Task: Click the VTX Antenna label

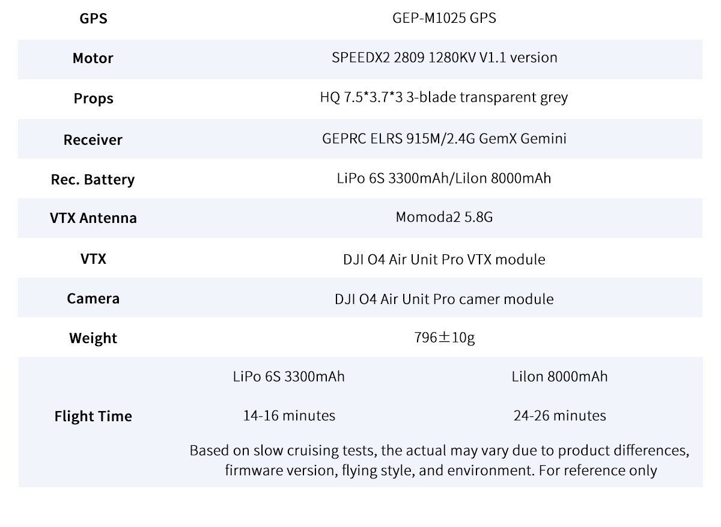Action: [x=93, y=218]
